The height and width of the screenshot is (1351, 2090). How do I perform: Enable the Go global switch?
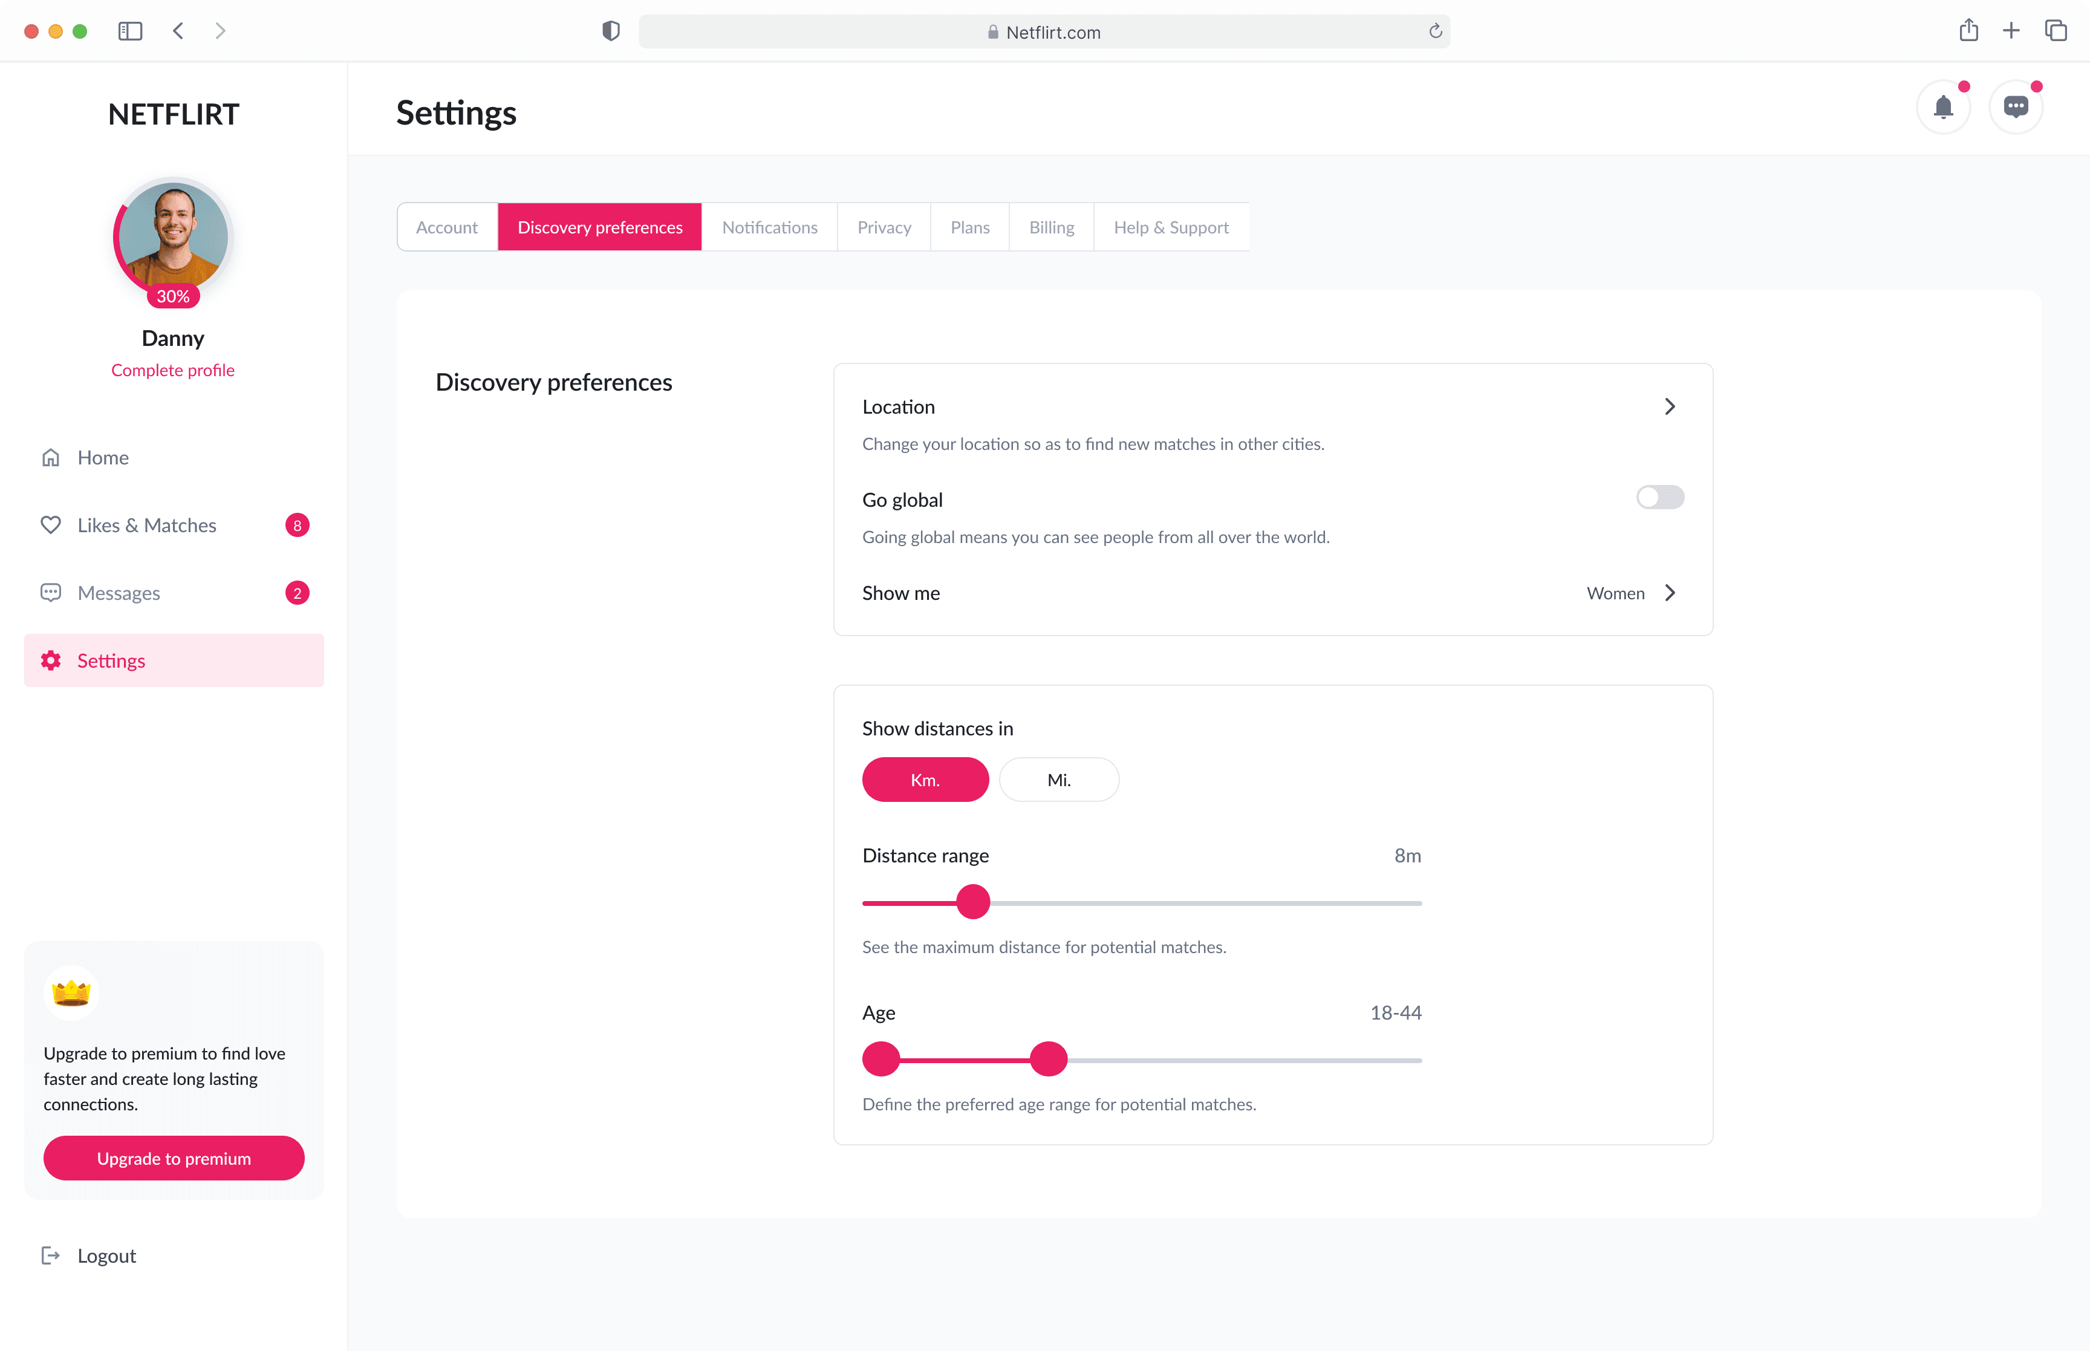(1659, 498)
